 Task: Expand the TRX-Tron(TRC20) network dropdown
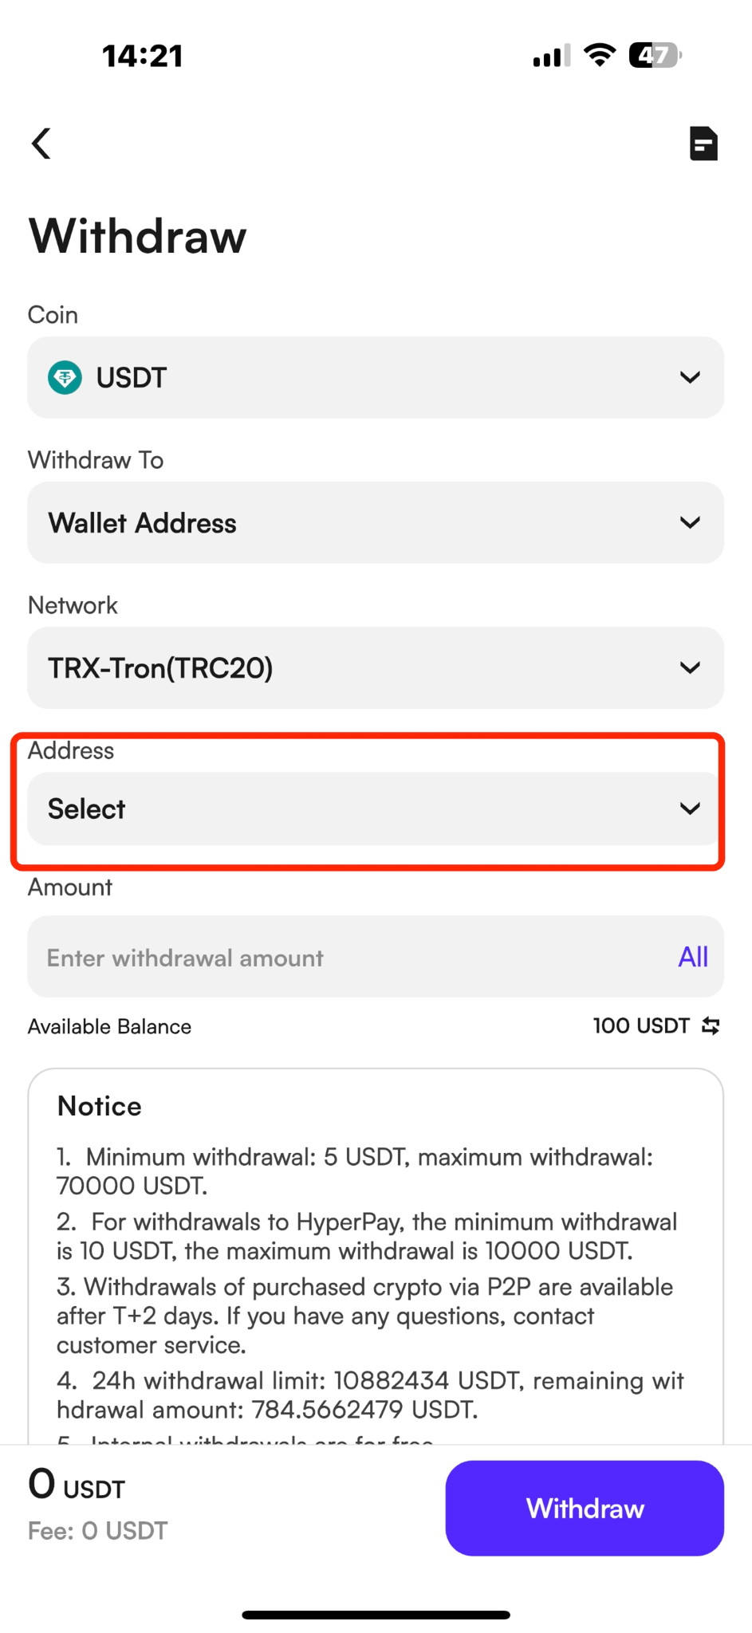tap(376, 667)
